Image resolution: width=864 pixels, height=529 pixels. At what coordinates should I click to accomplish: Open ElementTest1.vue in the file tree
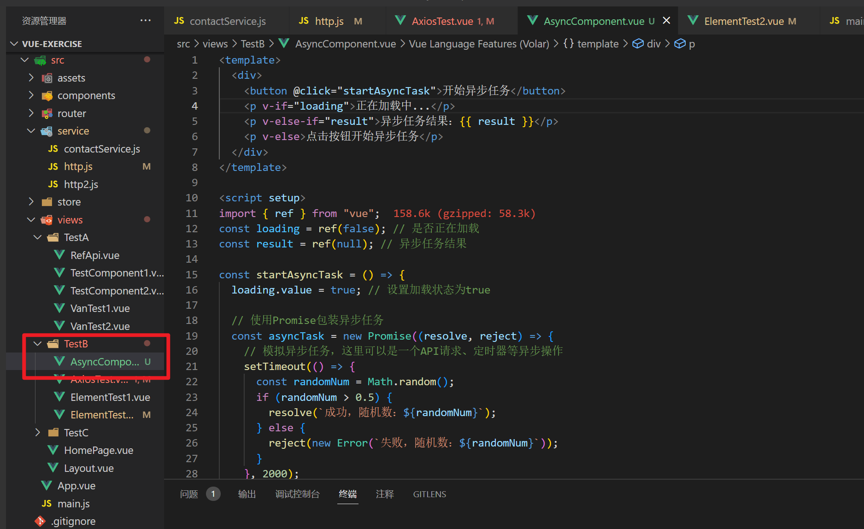point(110,397)
